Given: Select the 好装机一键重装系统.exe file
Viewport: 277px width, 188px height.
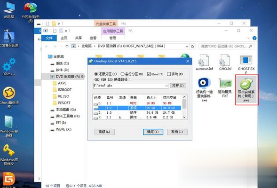Looking at the screenshot, I should (x=204, y=89).
